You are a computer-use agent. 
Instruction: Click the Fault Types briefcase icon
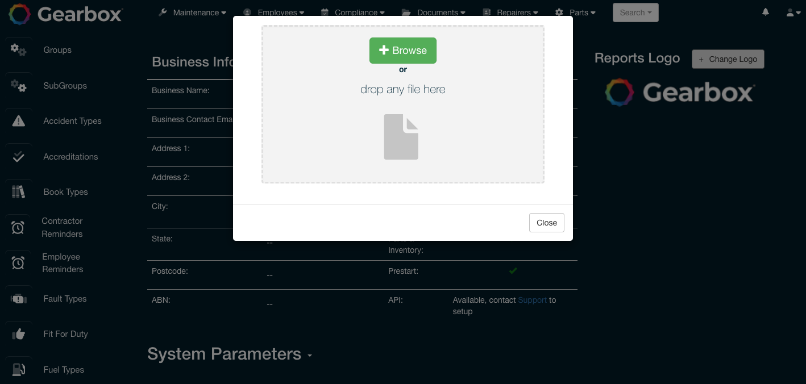[x=18, y=298]
